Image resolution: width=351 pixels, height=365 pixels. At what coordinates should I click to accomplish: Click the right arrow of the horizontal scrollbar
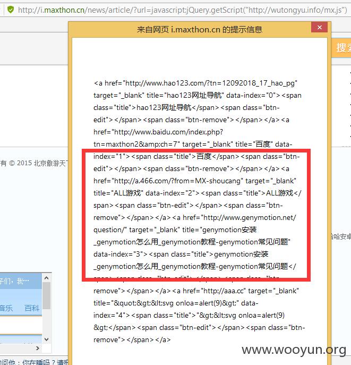tap(38, 348)
